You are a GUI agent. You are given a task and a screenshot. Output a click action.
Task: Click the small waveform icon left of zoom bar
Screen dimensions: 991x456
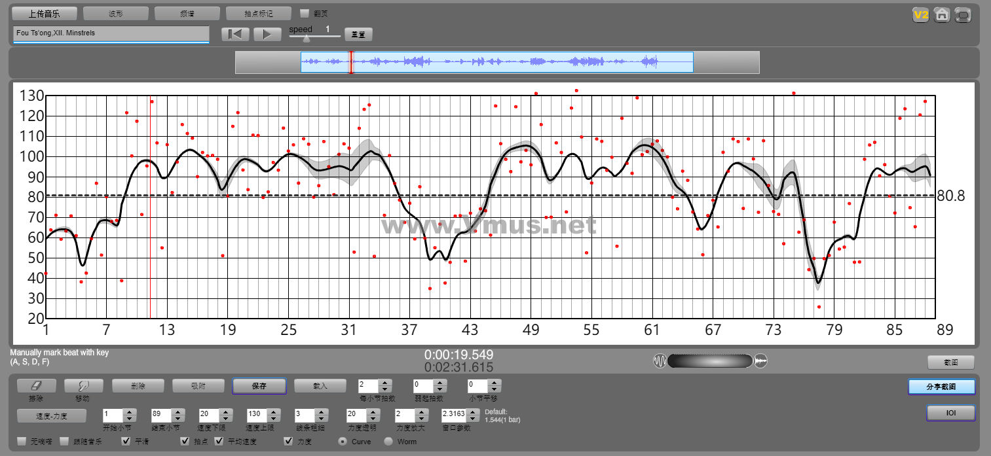point(660,361)
